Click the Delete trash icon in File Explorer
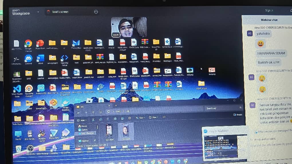The image size is (292, 164). point(130,118)
